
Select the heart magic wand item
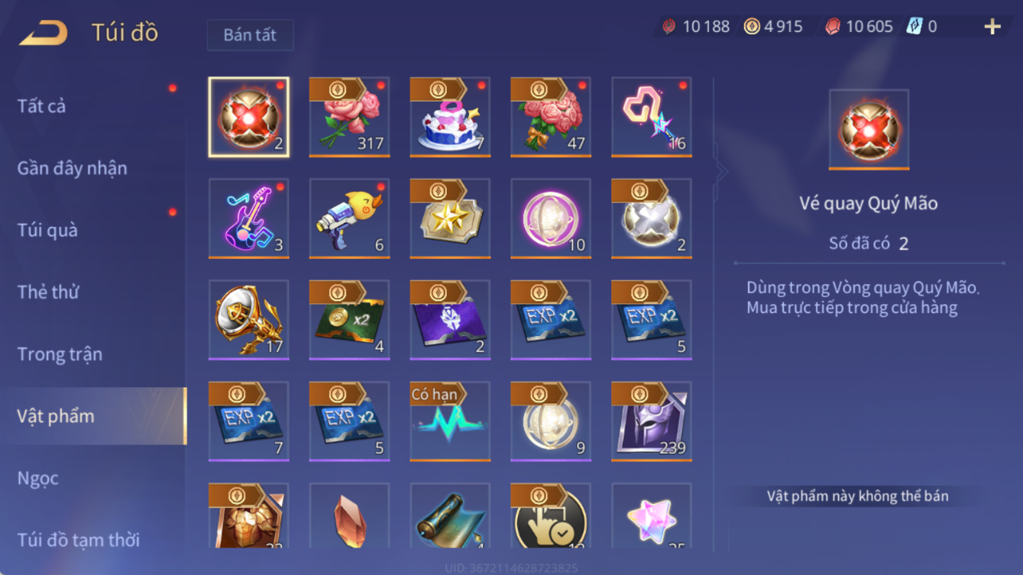click(x=652, y=117)
